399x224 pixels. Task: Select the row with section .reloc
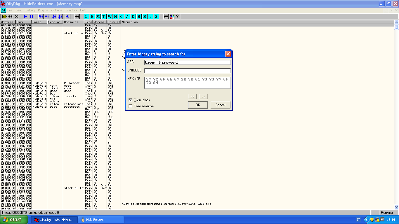[x=197, y=104]
